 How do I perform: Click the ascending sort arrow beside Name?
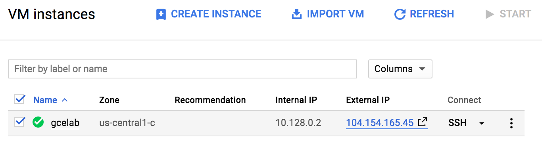65,100
